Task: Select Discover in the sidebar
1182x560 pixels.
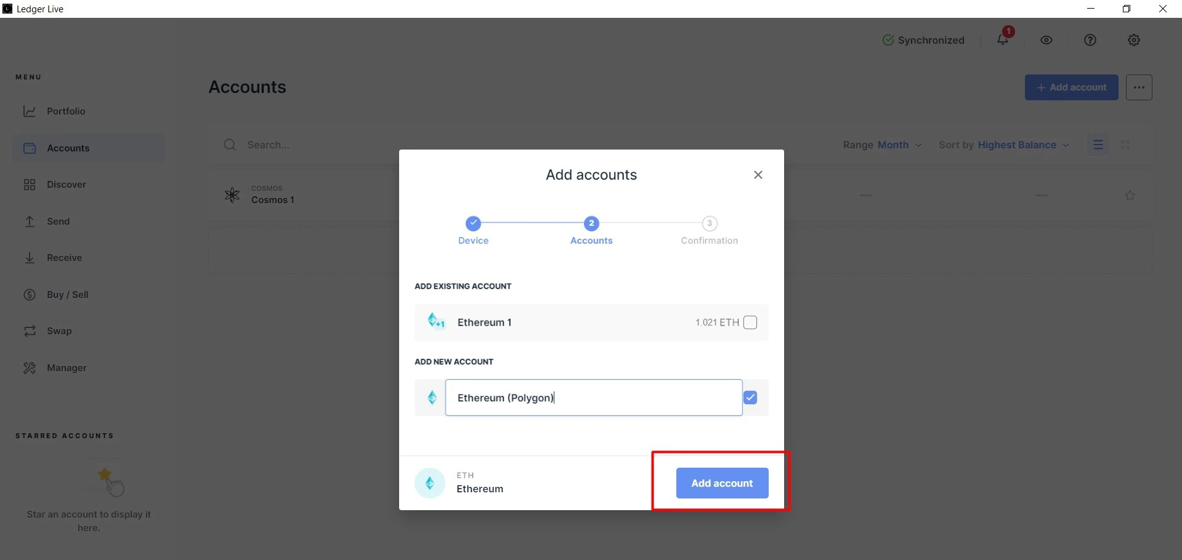Action: [66, 185]
